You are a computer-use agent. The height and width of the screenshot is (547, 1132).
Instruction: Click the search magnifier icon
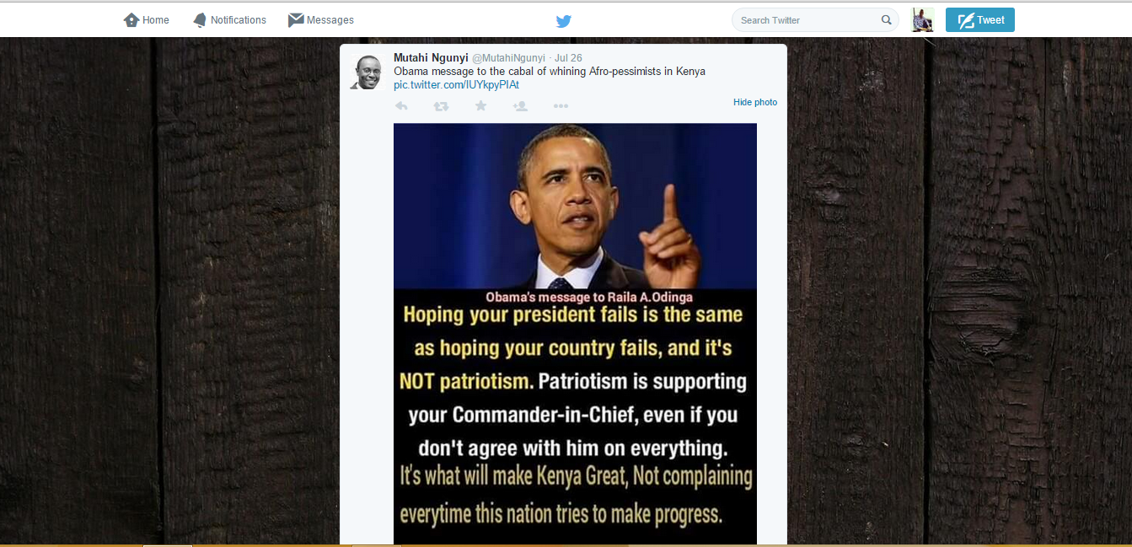[x=887, y=20]
